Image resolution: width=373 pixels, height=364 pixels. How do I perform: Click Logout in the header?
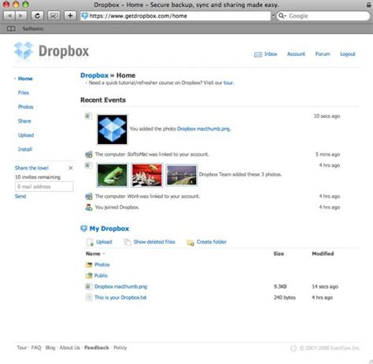pos(348,54)
